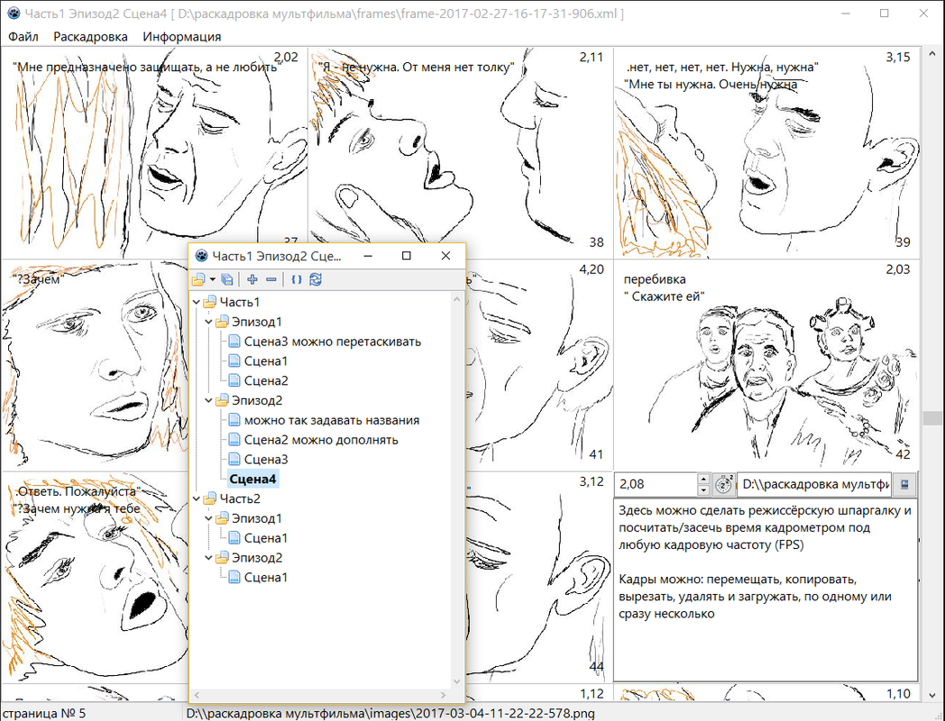This screenshot has width=945, height=721.
Task: Select 'Сцена2 можно дополнять' tree item
Action: (320, 440)
